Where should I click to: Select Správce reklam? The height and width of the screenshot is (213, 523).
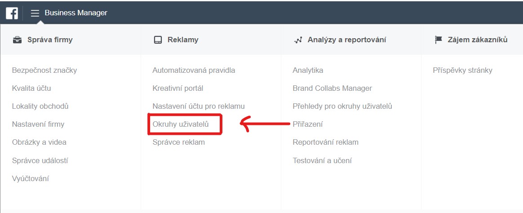point(178,142)
